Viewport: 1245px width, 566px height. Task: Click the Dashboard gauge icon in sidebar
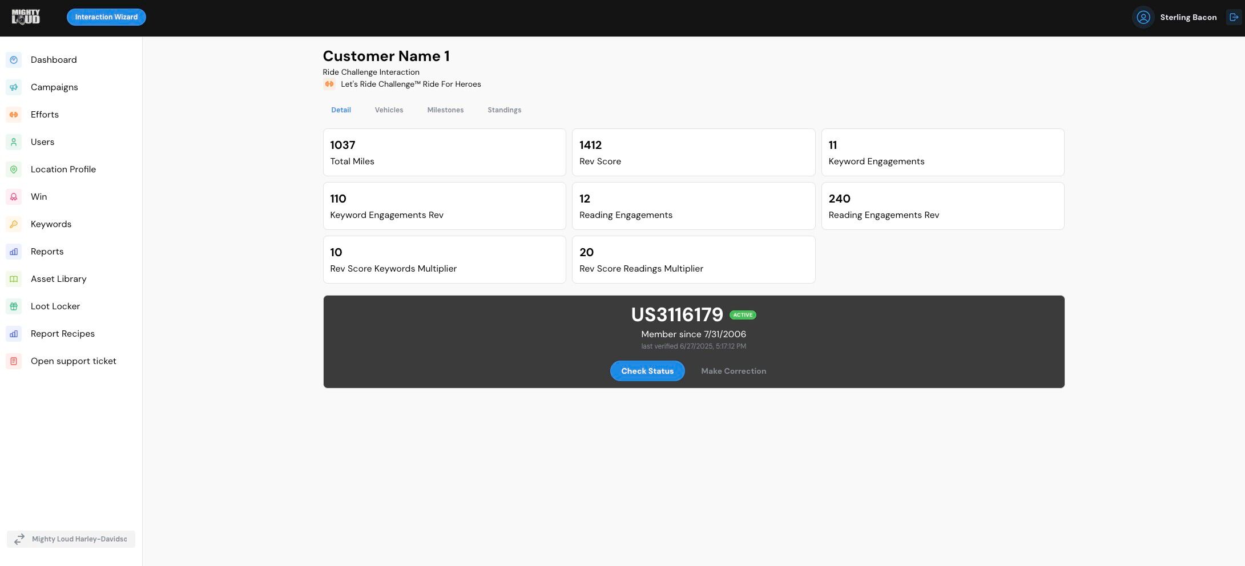coord(14,60)
